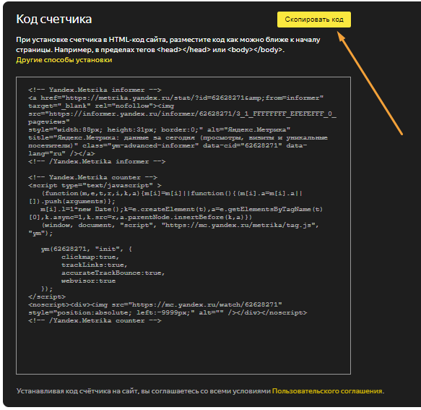
Task: Click the instruction text about HTML-код сайта
Action: 168,45
